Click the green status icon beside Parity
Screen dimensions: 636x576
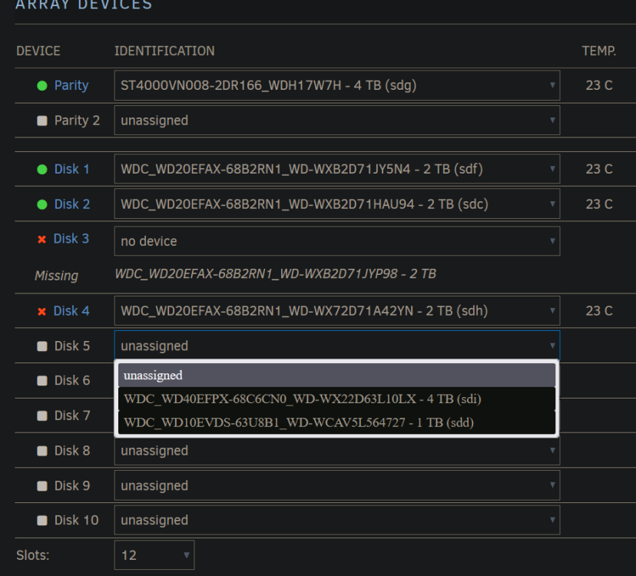(42, 85)
